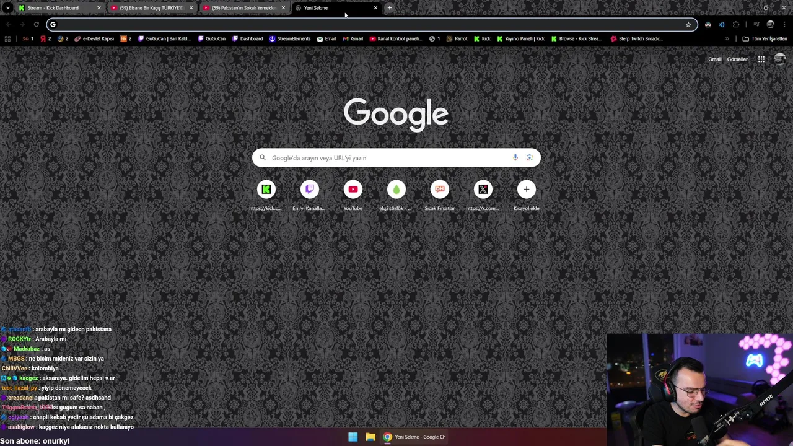Open the ekşi sözlük shortcut tile

396,196
